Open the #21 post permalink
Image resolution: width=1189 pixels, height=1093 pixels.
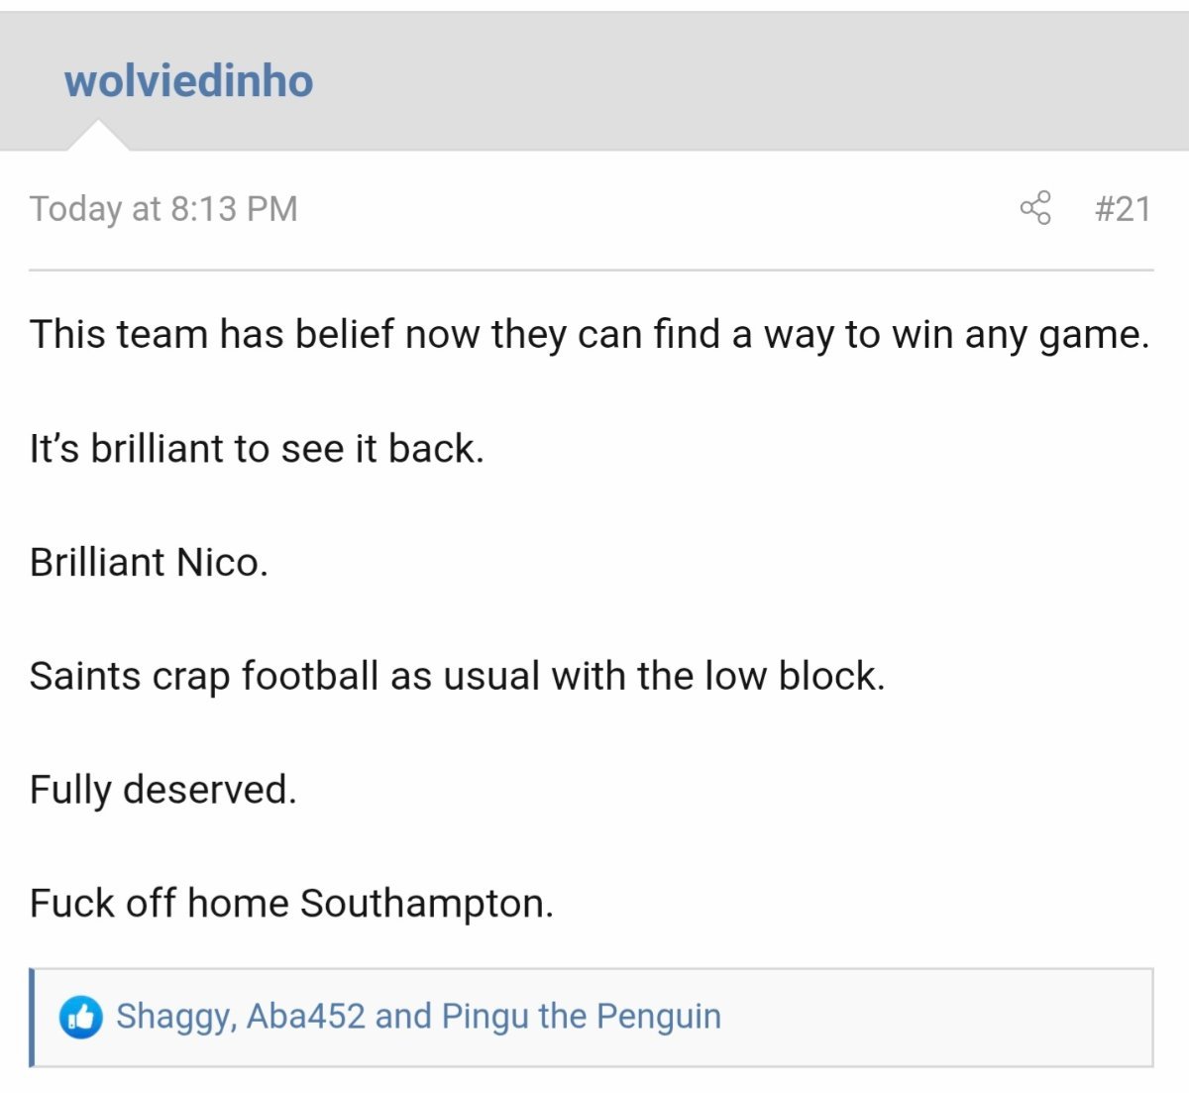(1123, 208)
